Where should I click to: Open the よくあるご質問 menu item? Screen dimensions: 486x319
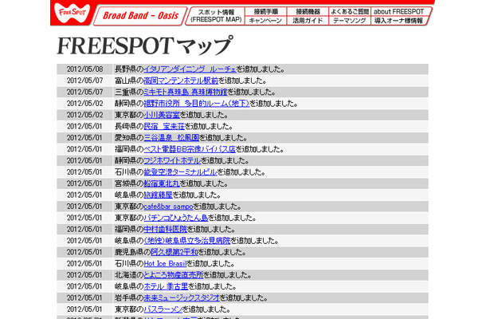350,11
